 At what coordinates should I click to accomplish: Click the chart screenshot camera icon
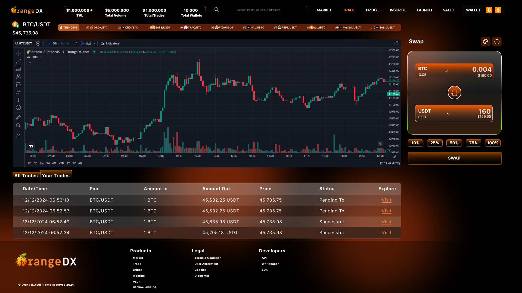click(x=397, y=43)
